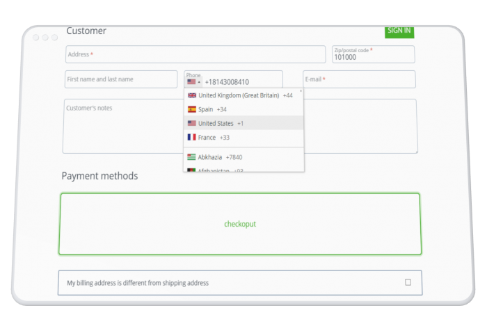487x324 pixels.
Task: Click the Abkhazia flag icon
Action: point(191,157)
